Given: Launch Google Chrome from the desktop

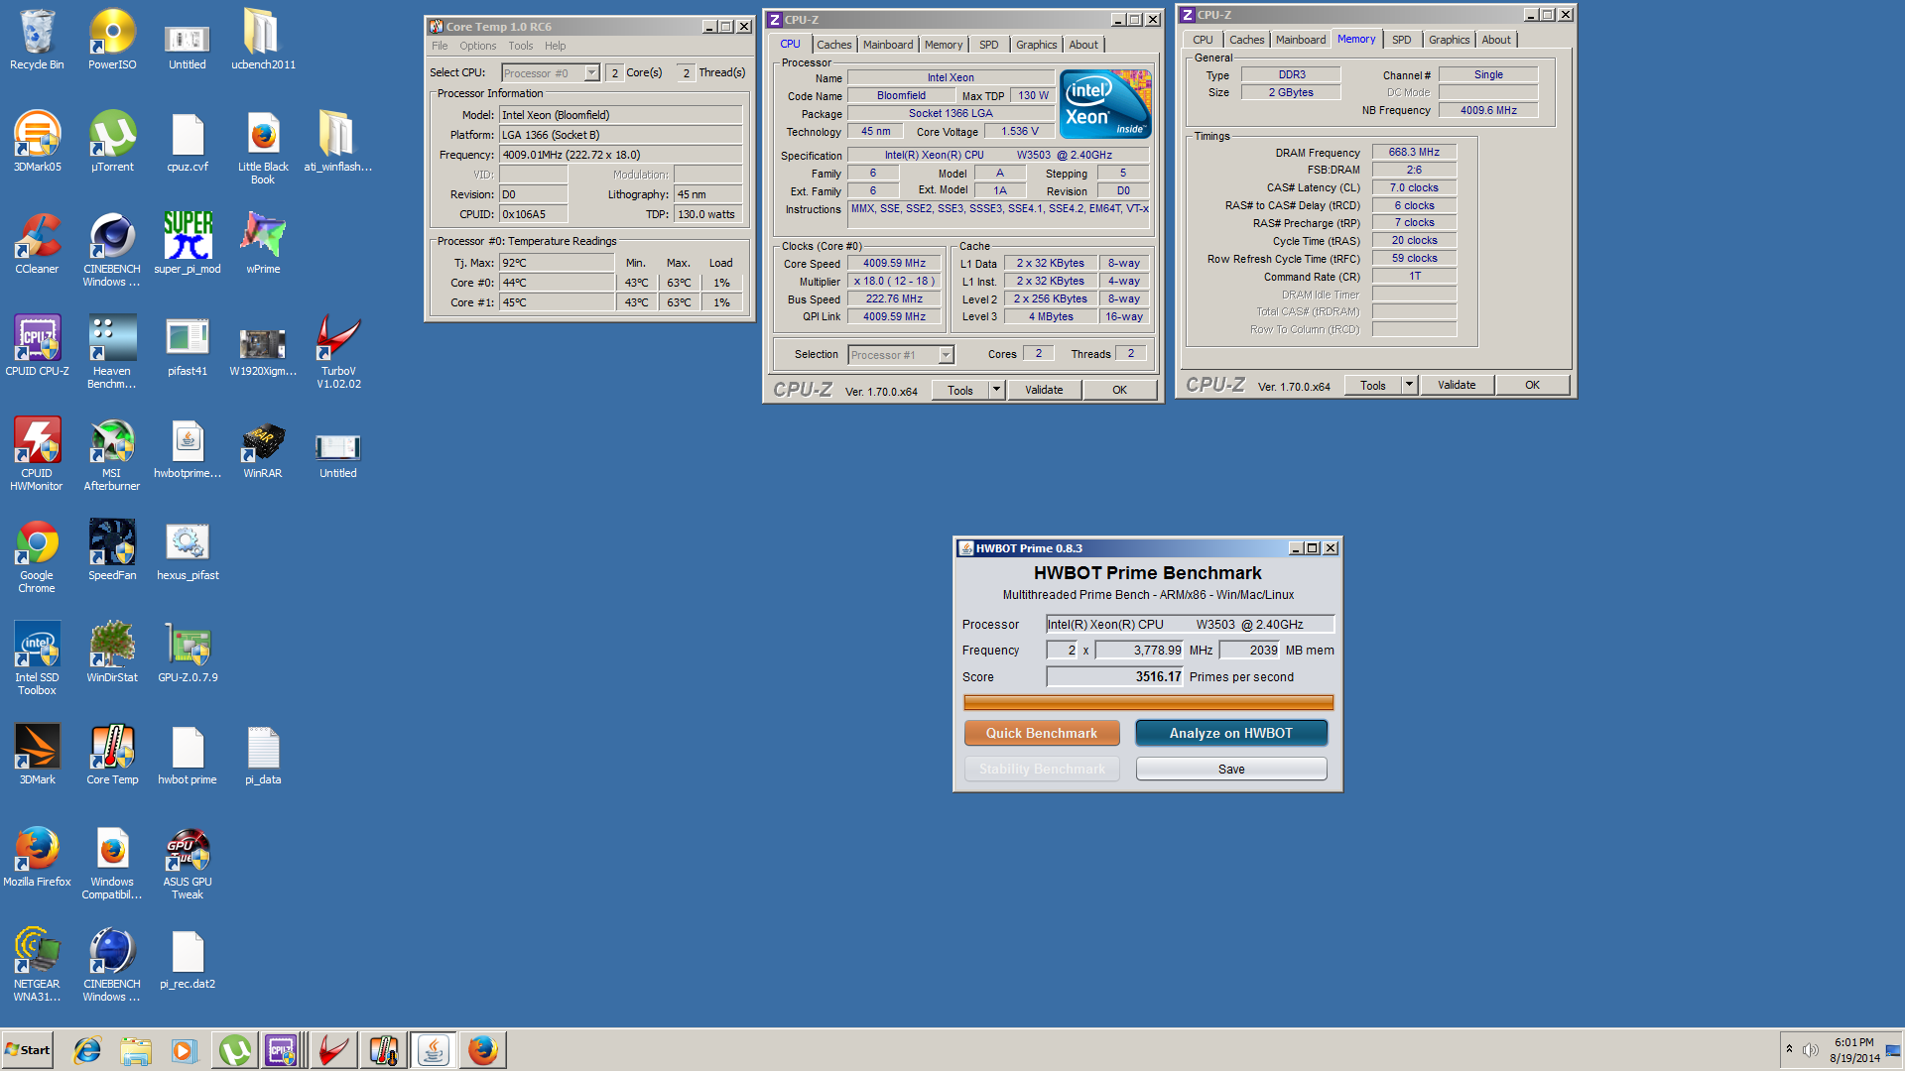Looking at the screenshot, I should pyautogui.click(x=37, y=556).
